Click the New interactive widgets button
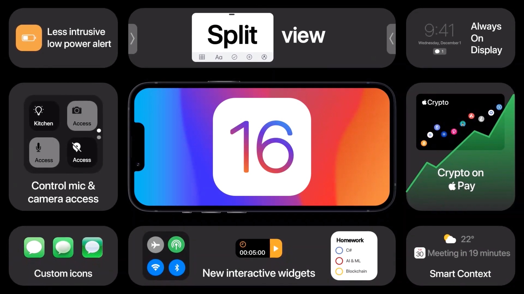This screenshot has width=524, height=294. tap(258, 273)
